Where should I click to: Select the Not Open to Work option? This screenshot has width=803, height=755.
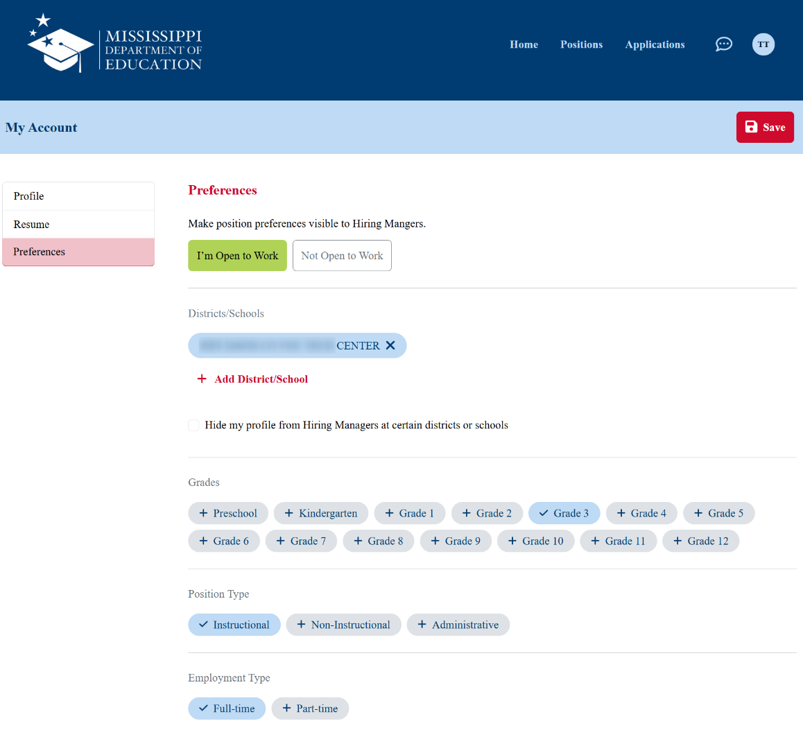[342, 256]
